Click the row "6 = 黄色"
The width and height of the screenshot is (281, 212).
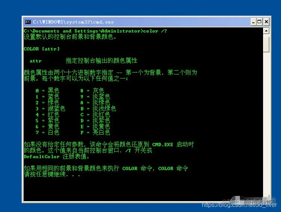(x=47, y=126)
